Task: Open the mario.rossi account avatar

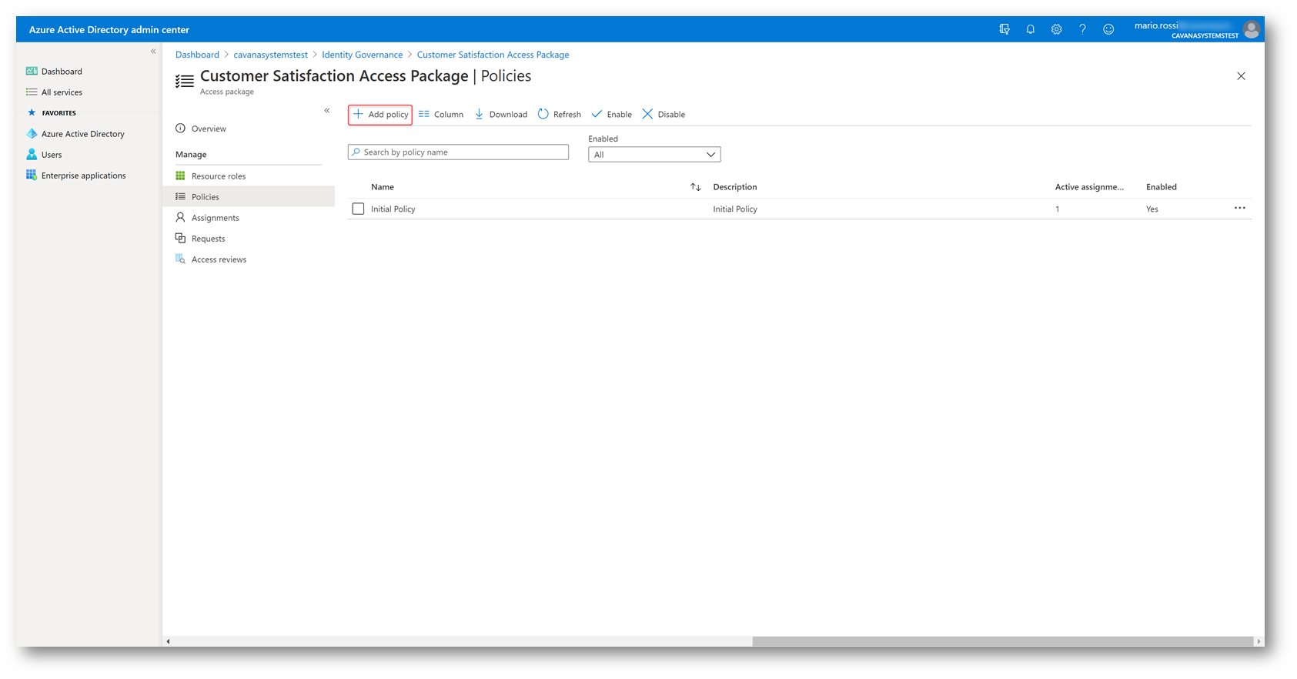Action: (1252, 29)
